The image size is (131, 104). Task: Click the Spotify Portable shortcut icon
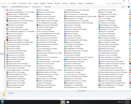click(x=37, y=81)
